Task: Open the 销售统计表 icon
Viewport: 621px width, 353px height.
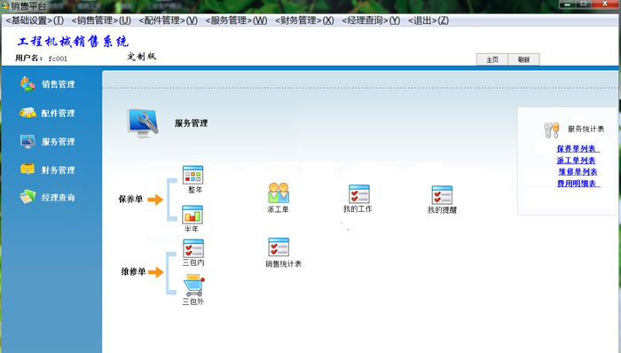Action: tap(279, 247)
